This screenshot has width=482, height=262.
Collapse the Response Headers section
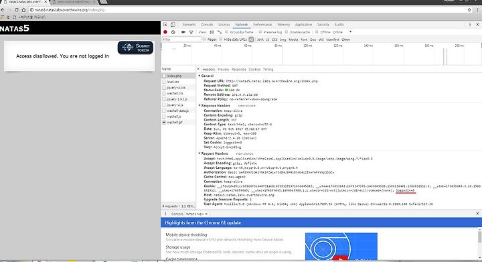[x=199, y=105]
